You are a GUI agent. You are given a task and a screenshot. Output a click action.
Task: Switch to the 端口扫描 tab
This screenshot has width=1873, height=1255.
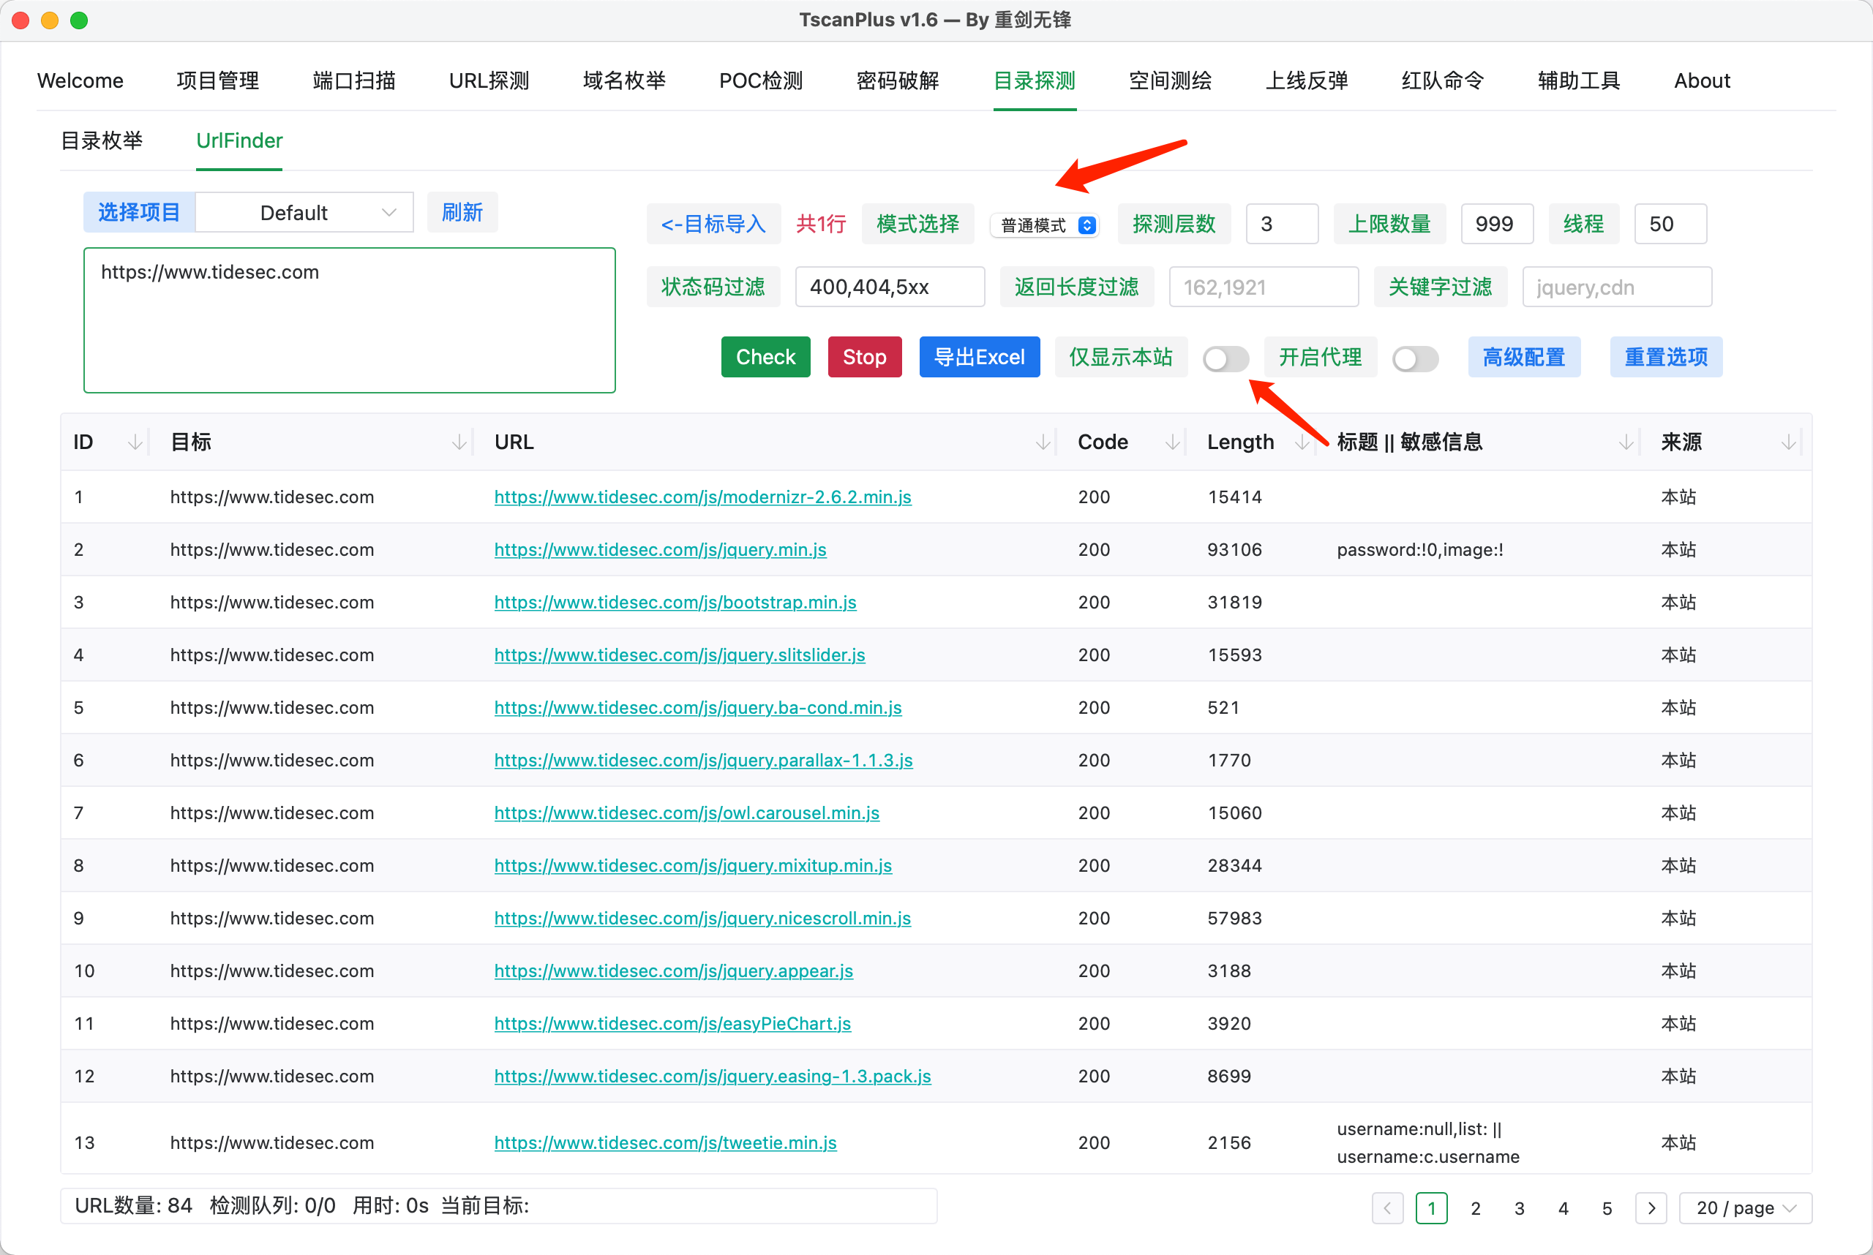[354, 81]
